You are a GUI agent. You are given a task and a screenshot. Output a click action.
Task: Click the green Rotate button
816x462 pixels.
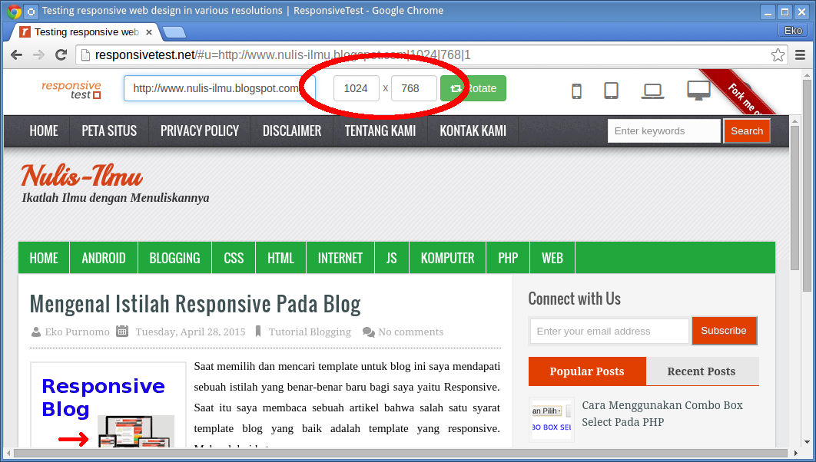click(473, 88)
